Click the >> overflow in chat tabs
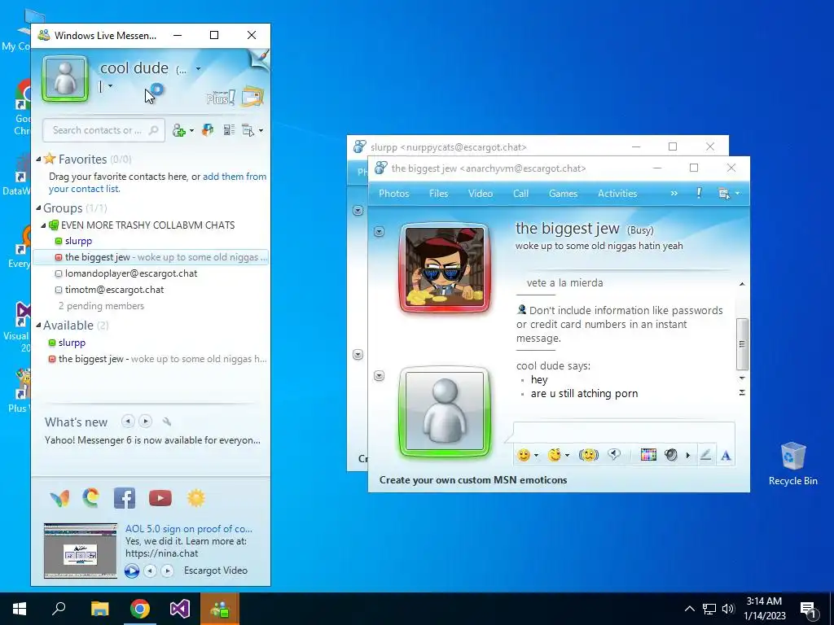Viewport: 834px width, 625px height. coord(674,194)
